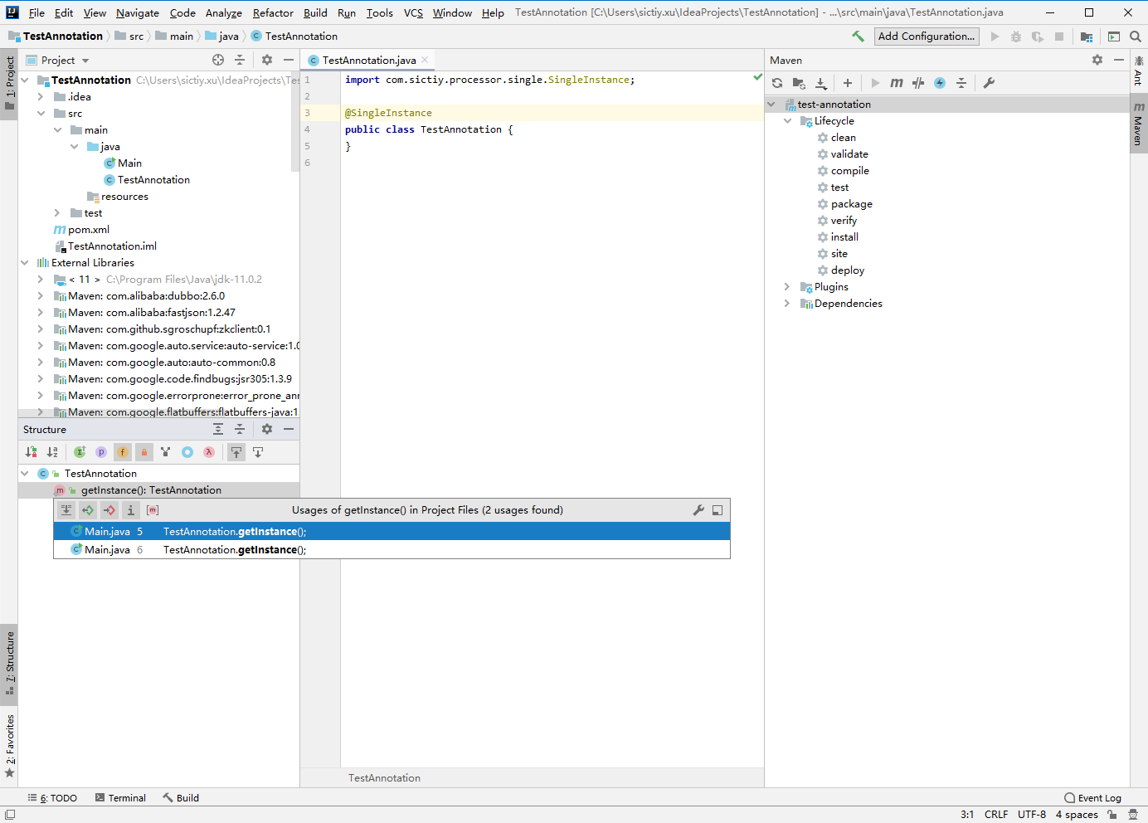This screenshot has height=823, width=1148.
Task: Open the Build tool window
Action: pyautogui.click(x=181, y=798)
